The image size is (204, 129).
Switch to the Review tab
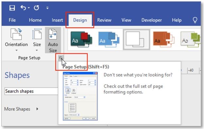pyautogui.click(x=104, y=20)
